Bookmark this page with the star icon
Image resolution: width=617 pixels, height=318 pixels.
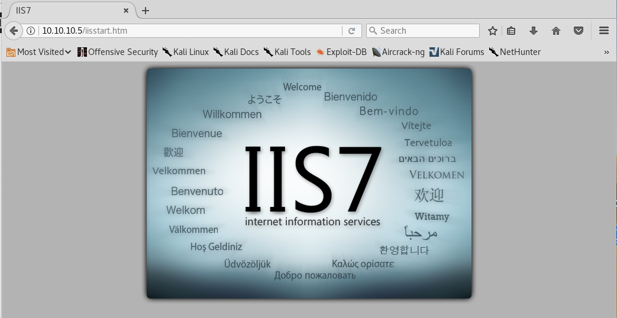coord(492,31)
